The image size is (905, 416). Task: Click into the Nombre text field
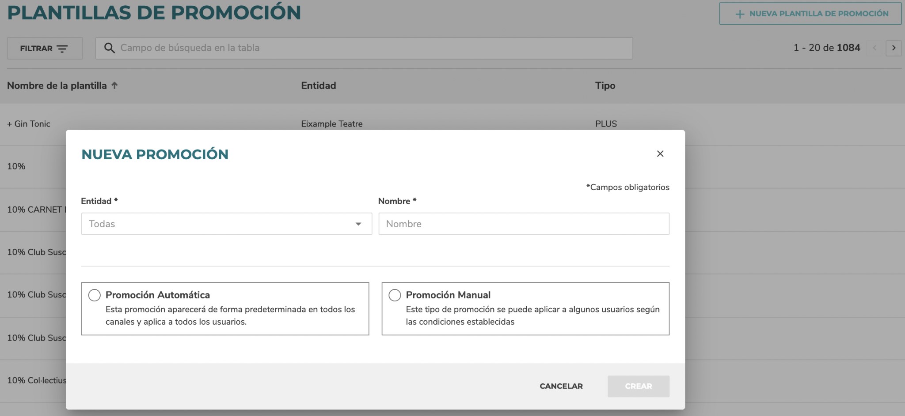tap(523, 224)
